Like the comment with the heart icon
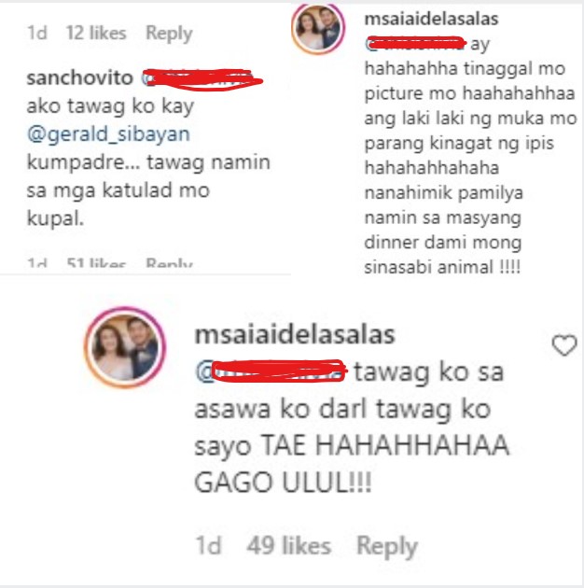The height and width of the screenshot is (588, 584). [564, 345]
